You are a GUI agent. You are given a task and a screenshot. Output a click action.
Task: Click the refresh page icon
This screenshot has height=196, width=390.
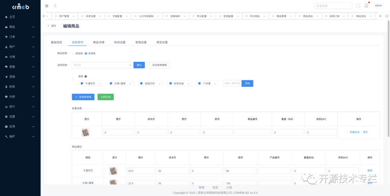point(55,6)
